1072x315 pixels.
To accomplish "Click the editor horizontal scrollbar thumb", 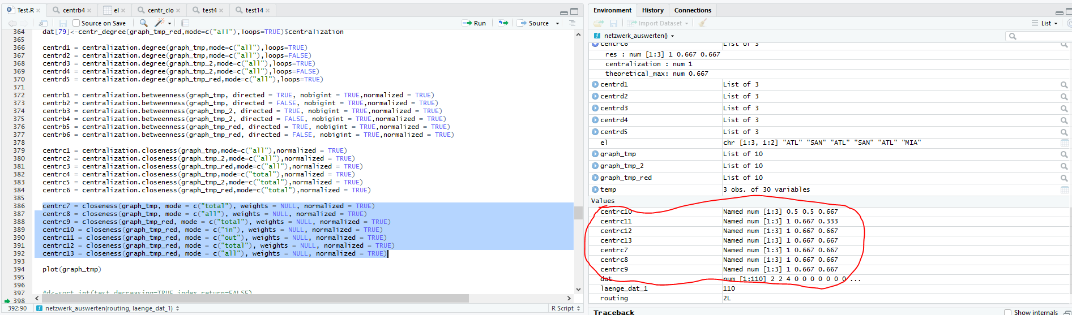I will (x=255, y=298).
